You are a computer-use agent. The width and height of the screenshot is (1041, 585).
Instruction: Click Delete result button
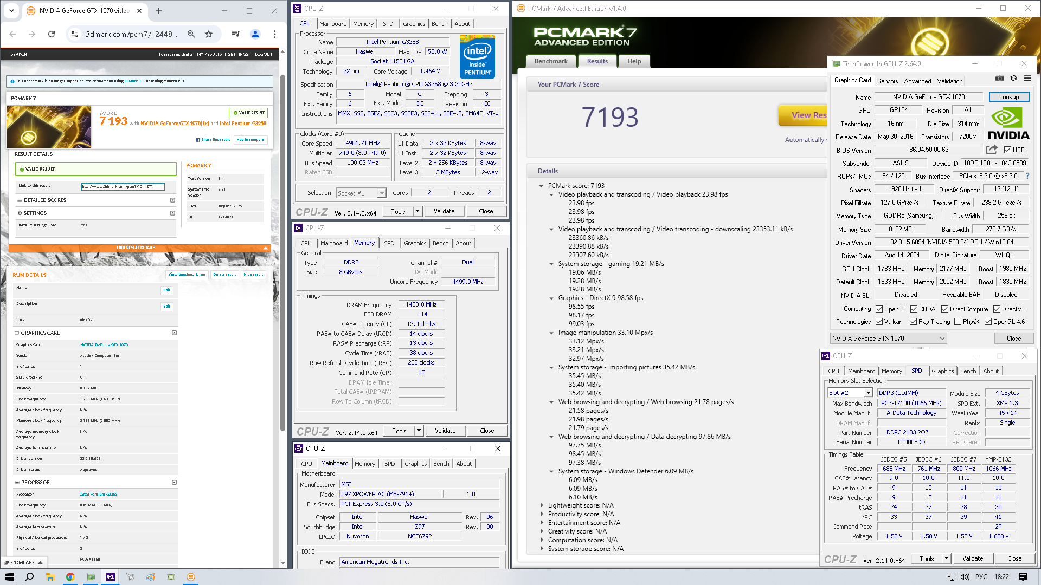[x=224, y=275]
